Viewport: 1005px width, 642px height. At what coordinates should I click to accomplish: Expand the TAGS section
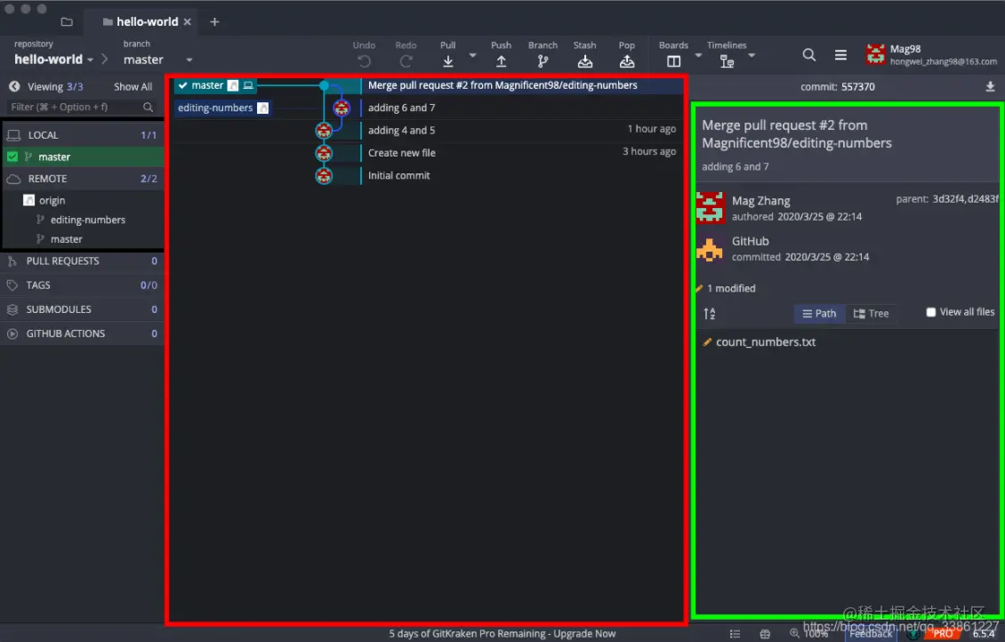[x=82, y=285]
